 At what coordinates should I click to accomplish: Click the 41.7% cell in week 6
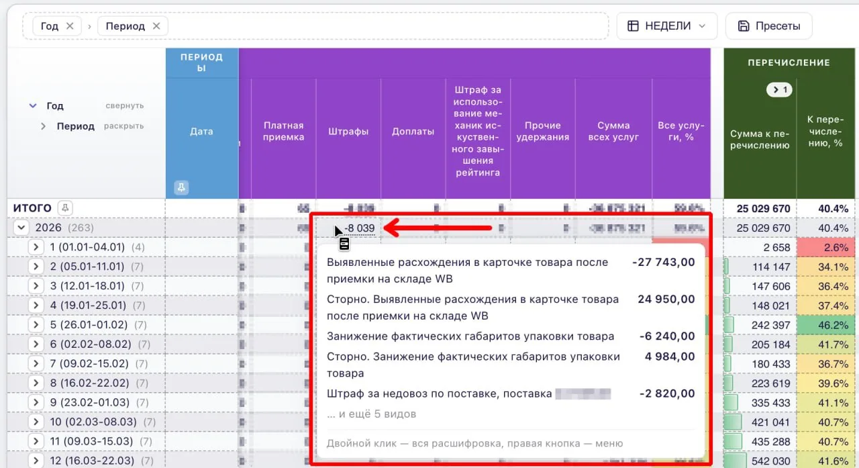click(x=826, y=344)
